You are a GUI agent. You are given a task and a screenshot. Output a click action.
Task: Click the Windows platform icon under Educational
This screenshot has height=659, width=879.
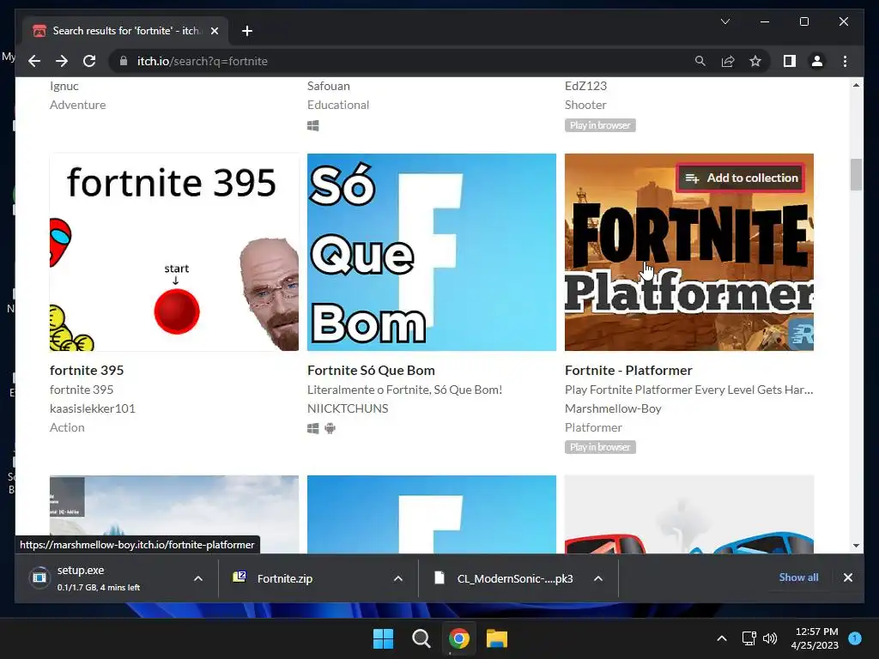(x=312, y=126)
